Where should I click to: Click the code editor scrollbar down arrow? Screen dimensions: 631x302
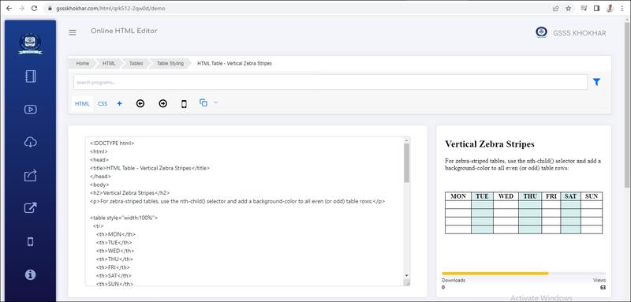click(406, 275)
